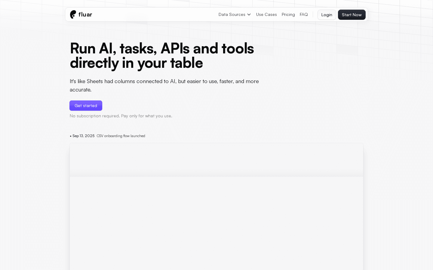Click the navigation bar divider area
This screenshot has height=270, width=433.
pyautogui.click(x=313, y=14)
